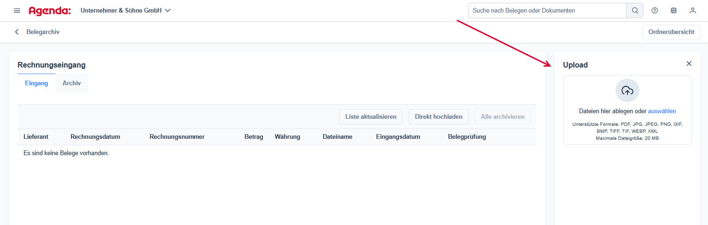Click the cloud upload icon
Image resolution: width=708 pixels, height=225 pixels.
[627, 90]
